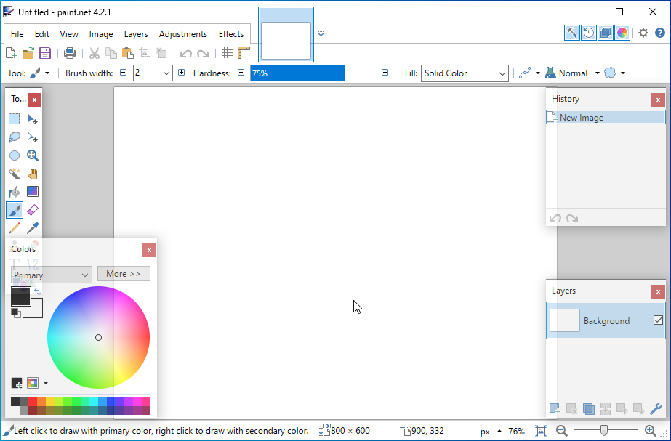Select the Magic Wand tool
671x441 pixels.
tap(15, 174)
